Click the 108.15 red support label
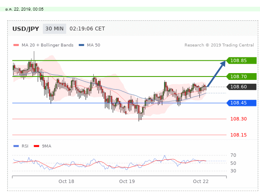Viewport: 260px width, 194px height. pyautogui.click(x=238, y=135)
